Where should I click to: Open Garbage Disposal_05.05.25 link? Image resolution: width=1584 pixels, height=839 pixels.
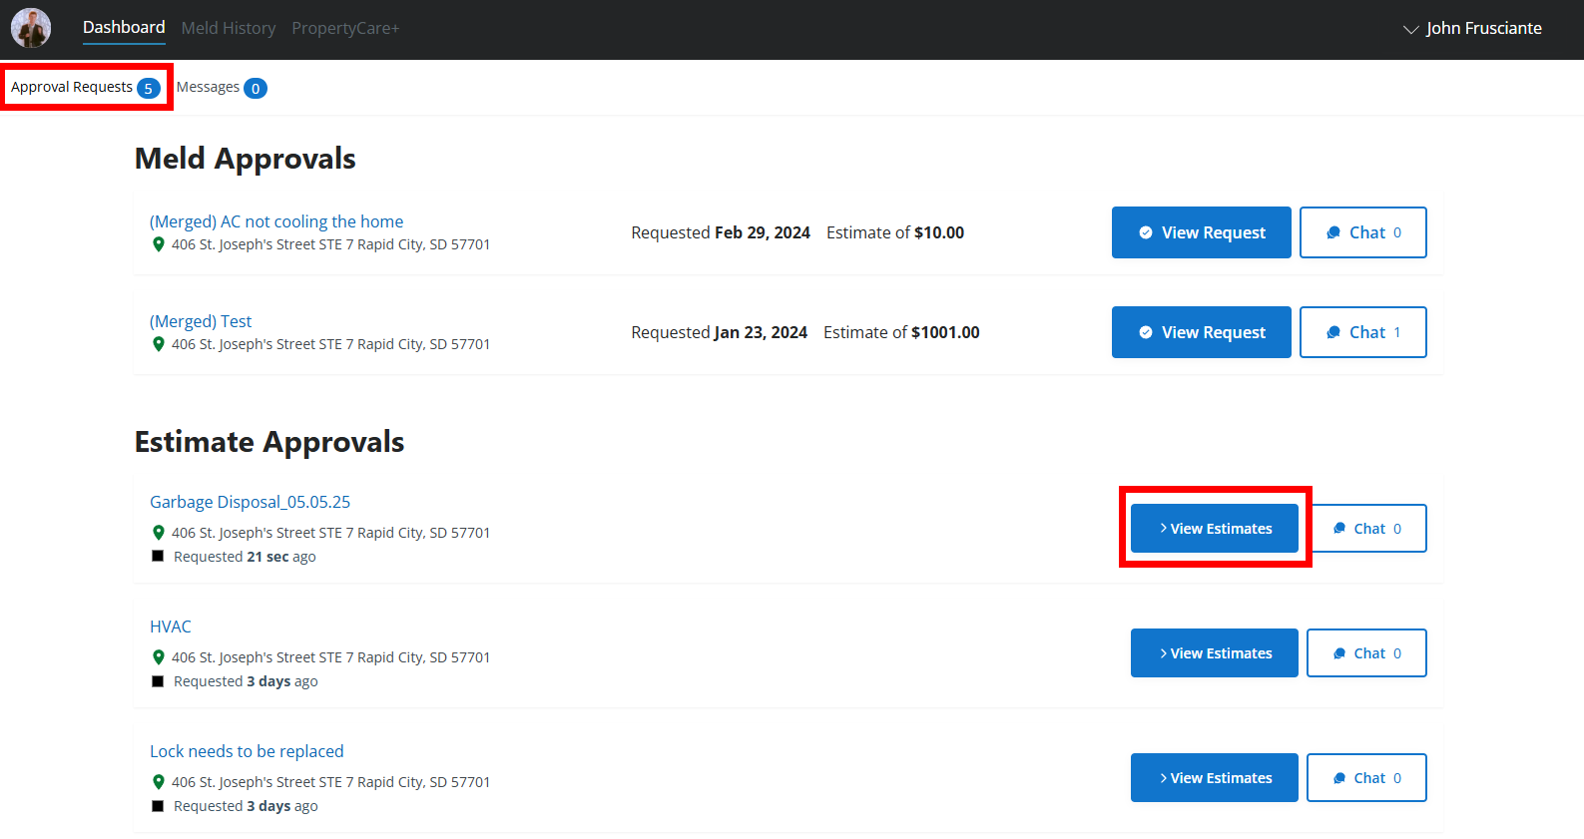pos(250,502)
